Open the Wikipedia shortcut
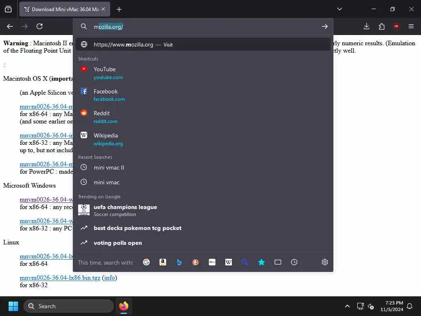The image size is (421, 316). click(x=203, y=139)
